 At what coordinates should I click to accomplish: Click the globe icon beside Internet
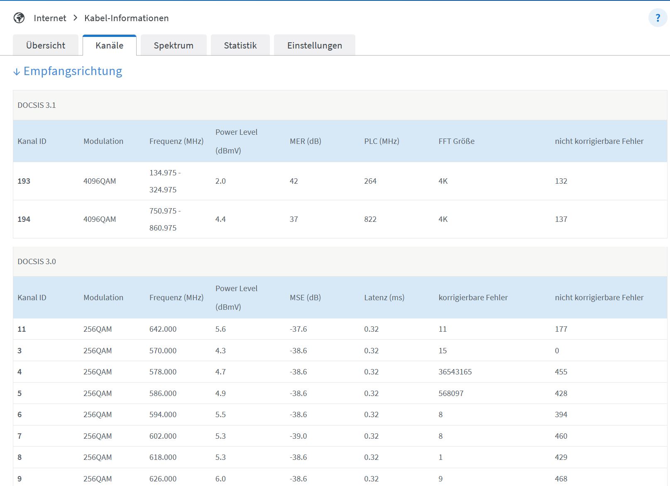coord(19,18)
